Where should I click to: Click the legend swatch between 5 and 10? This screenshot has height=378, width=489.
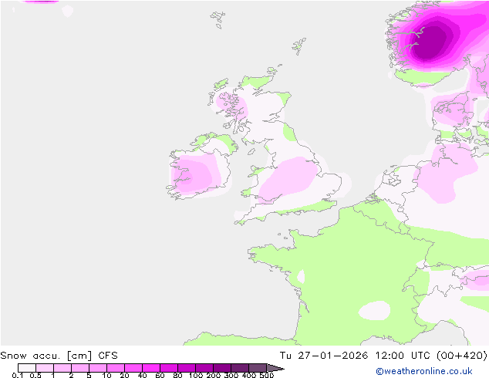[x=98, y=368]
